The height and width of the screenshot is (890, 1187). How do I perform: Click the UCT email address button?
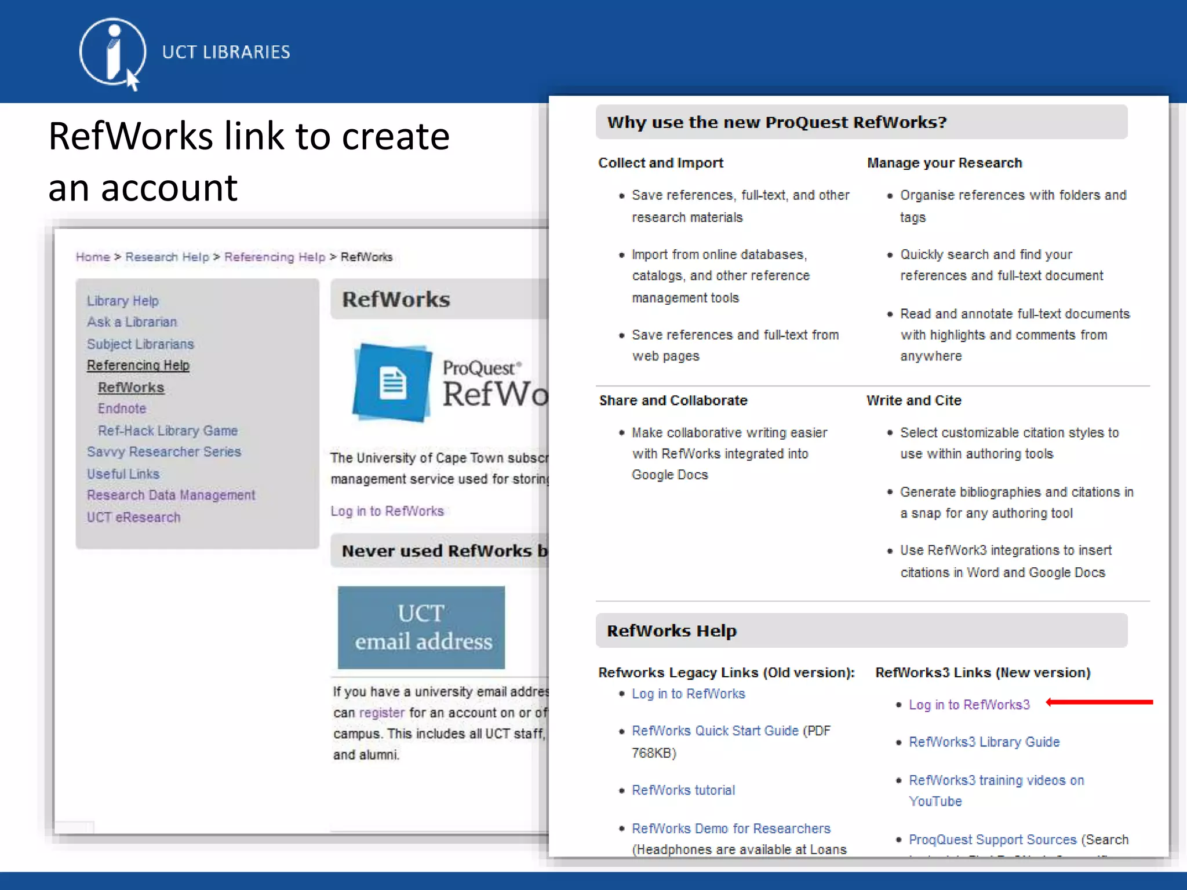coord(421,628)
